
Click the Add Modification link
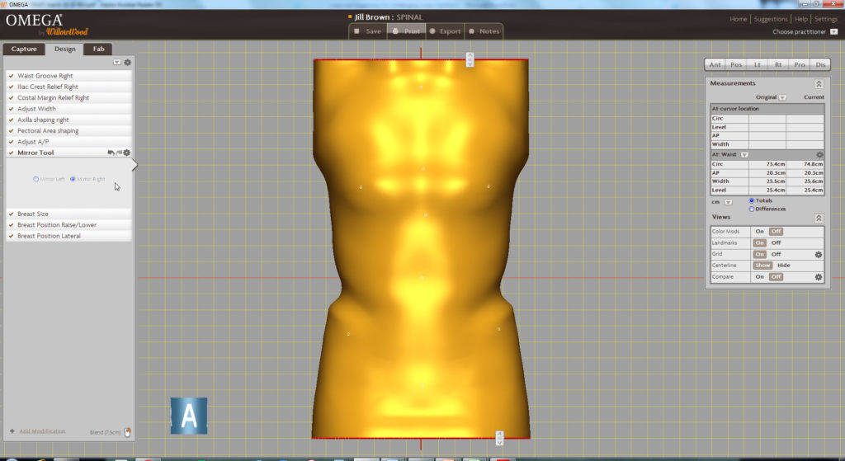42,431
